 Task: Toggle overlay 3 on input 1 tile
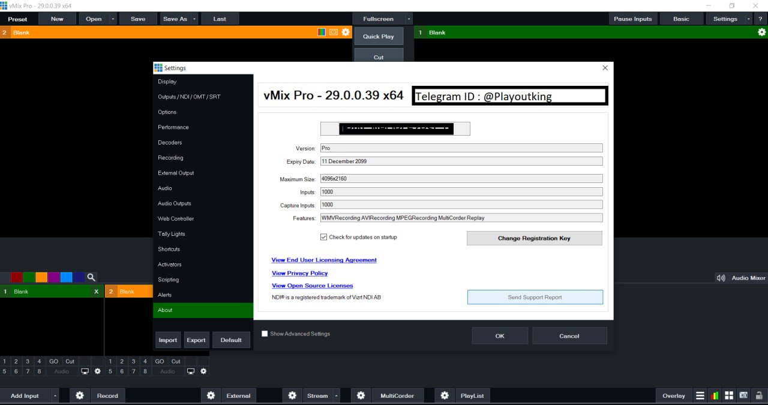28,361
